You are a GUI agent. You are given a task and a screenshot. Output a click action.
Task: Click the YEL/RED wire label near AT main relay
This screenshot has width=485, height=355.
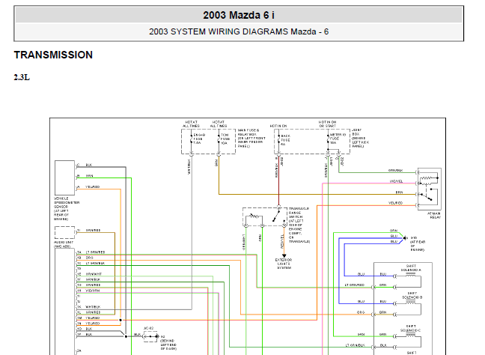pyautogui.click(x=396, y=203)
